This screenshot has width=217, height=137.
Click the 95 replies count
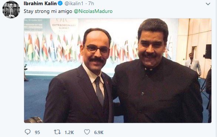[x=37, y=133]
